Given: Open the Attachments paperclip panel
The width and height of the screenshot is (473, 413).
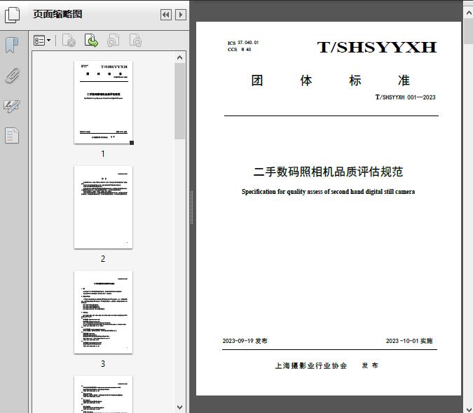Looking at the screenshot, I should tap(13, 76).
